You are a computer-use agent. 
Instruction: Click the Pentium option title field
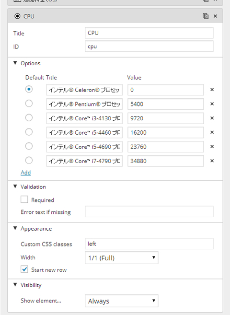click(x=84, y=104)
